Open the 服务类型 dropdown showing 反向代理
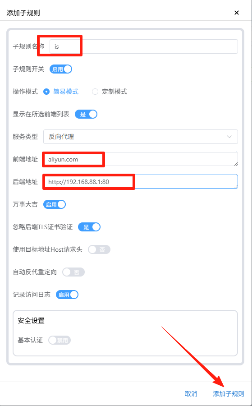This screenshot has width=252, height=406. click(x=141, y=137)
